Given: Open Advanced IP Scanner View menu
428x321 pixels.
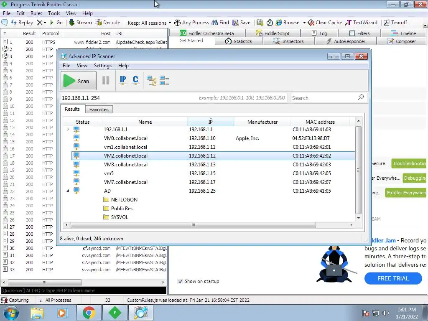Looking at the screenshot, I should tap(82, 66).
